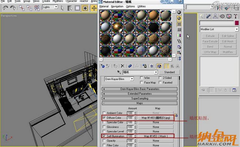Image resolution: width=240 pixels, height=147 pixels.
Task: Open the Modifiers menu
Action: [x=58, y=1]
